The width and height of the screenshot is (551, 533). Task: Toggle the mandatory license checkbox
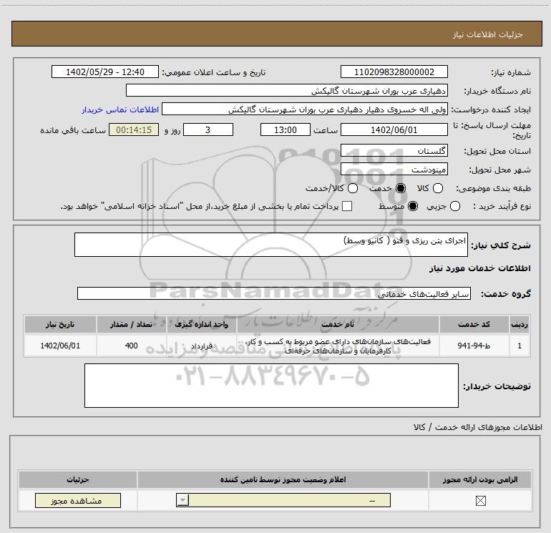coord(480,501)
